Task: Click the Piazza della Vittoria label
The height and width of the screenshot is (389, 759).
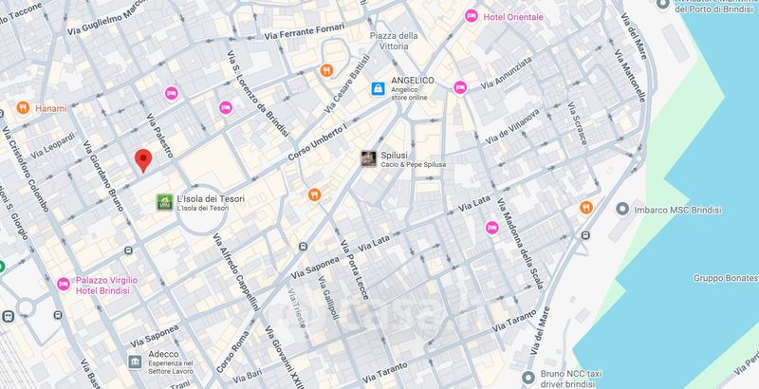Action: [395, 41]
